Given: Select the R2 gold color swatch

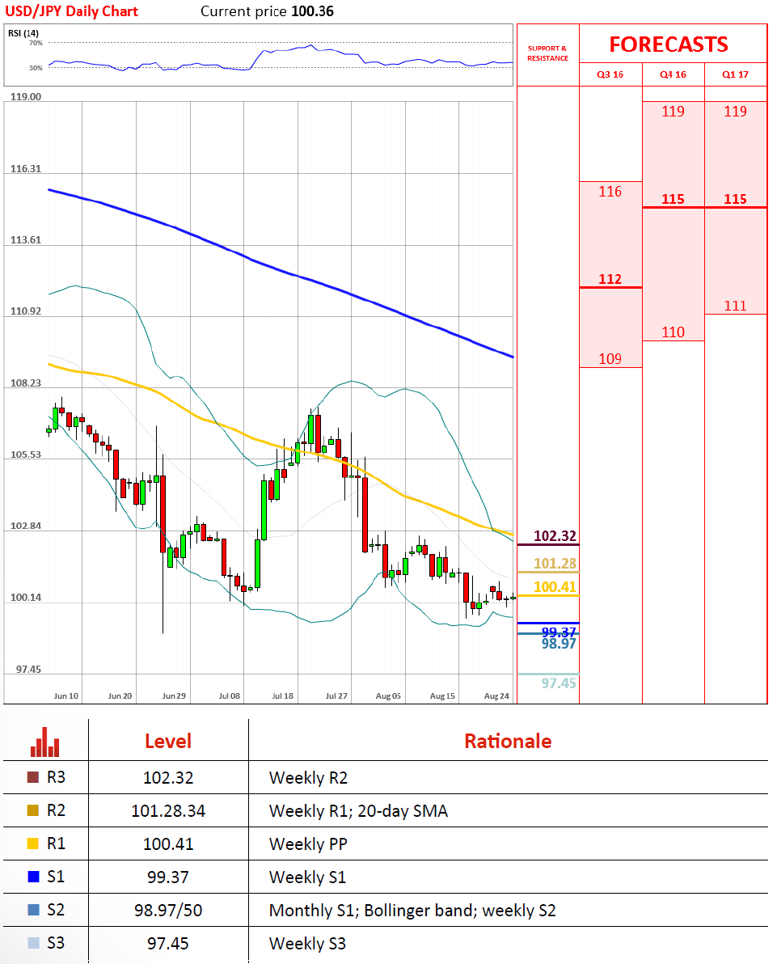Looking at the screenshot, I should (33, 810).
